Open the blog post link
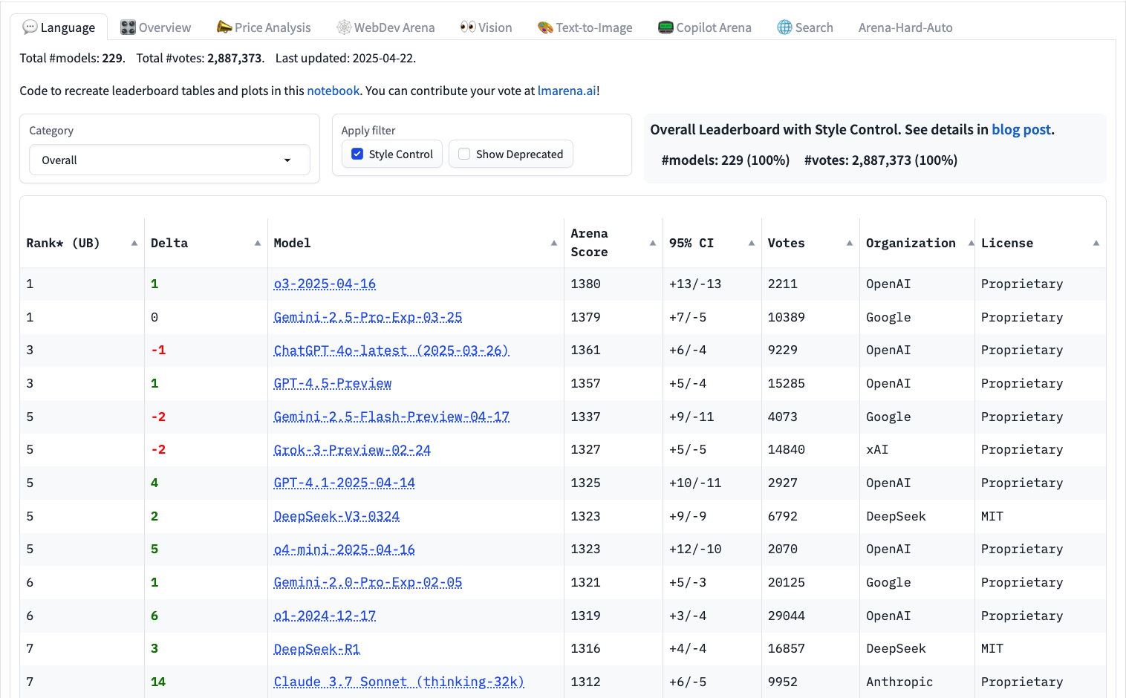Screen dimensions: 1126x698 (1021, 129)
